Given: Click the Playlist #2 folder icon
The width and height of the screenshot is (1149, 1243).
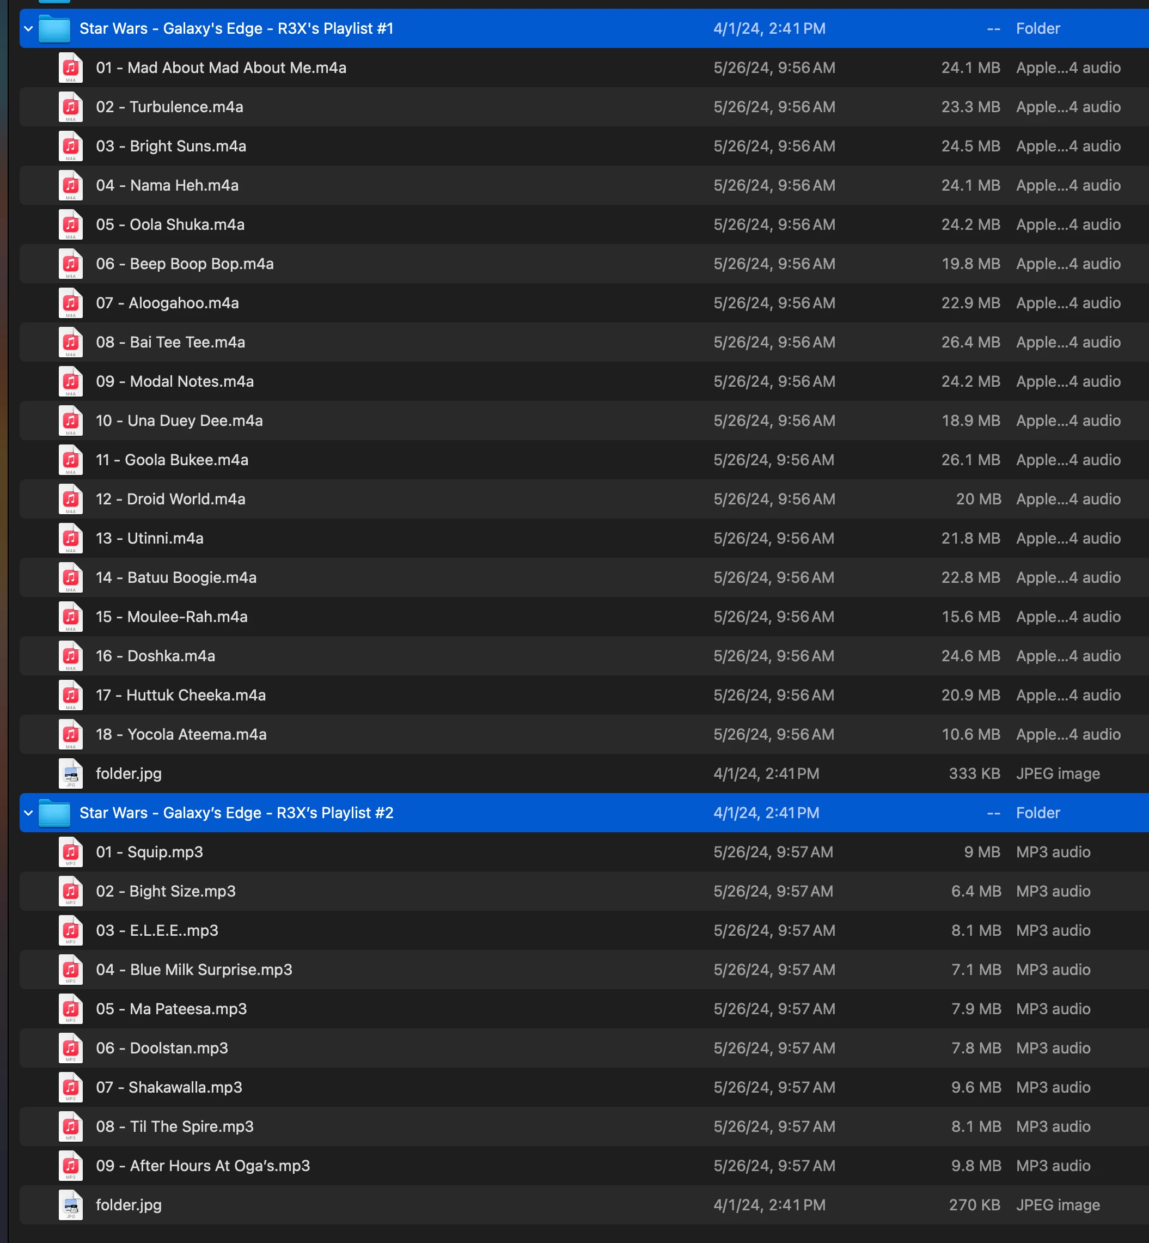Looking at the screenshot, I should tap(54, 813).
